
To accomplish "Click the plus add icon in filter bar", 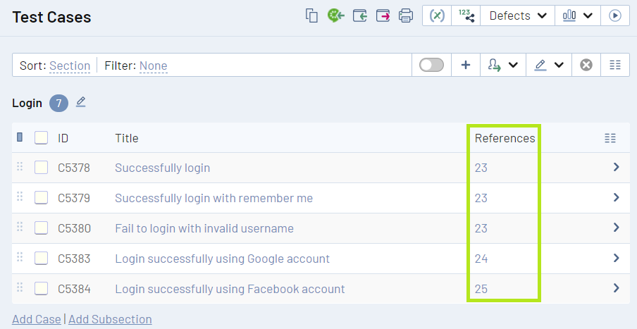I will coord(466,66).
